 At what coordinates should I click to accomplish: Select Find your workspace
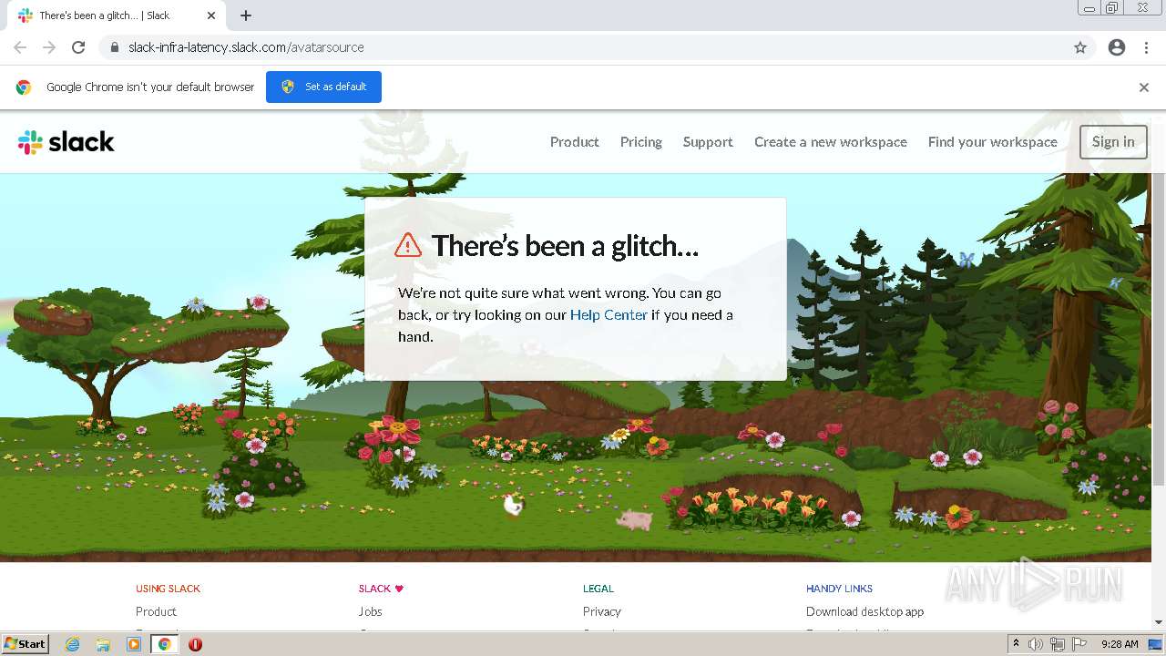click(993, 142)
